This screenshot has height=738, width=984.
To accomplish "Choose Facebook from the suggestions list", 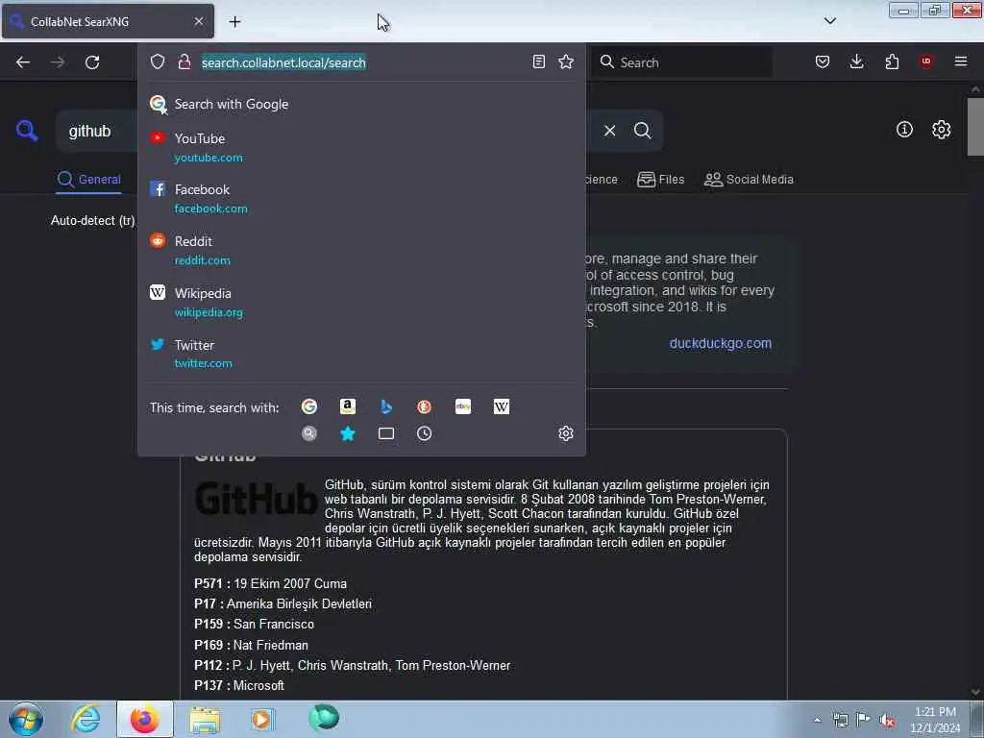I will 361,198.
